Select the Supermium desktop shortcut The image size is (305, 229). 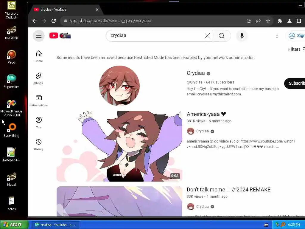(11, 81)
